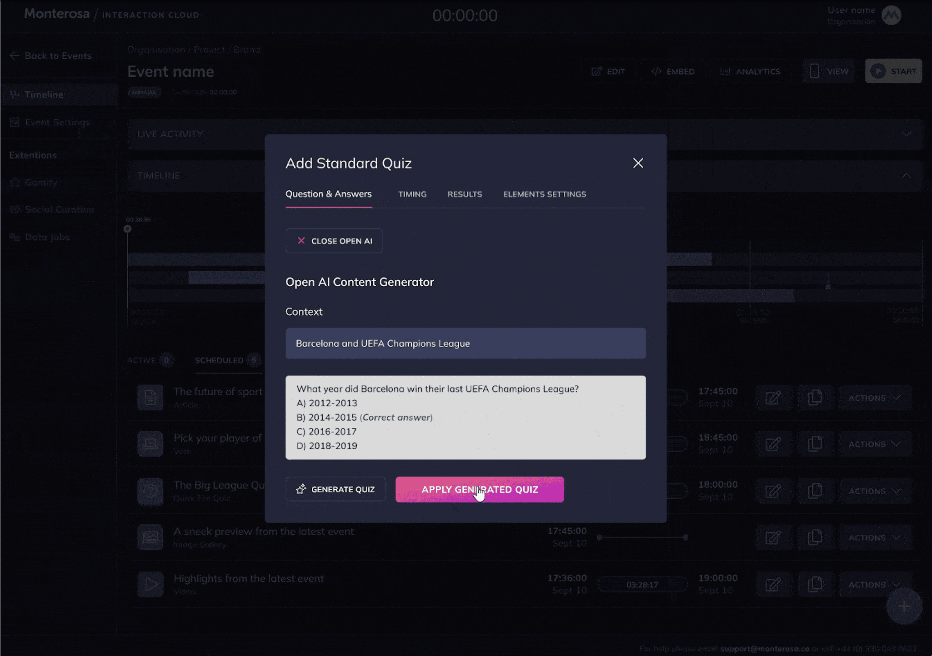
Task: Click the user avatar icon
Action: pyautogui.click(x=891, y=15)
